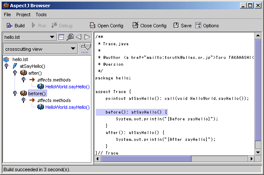This screenshot has height=175, width=264.
Task: Save the current file
Action: (x=182, y=26)
